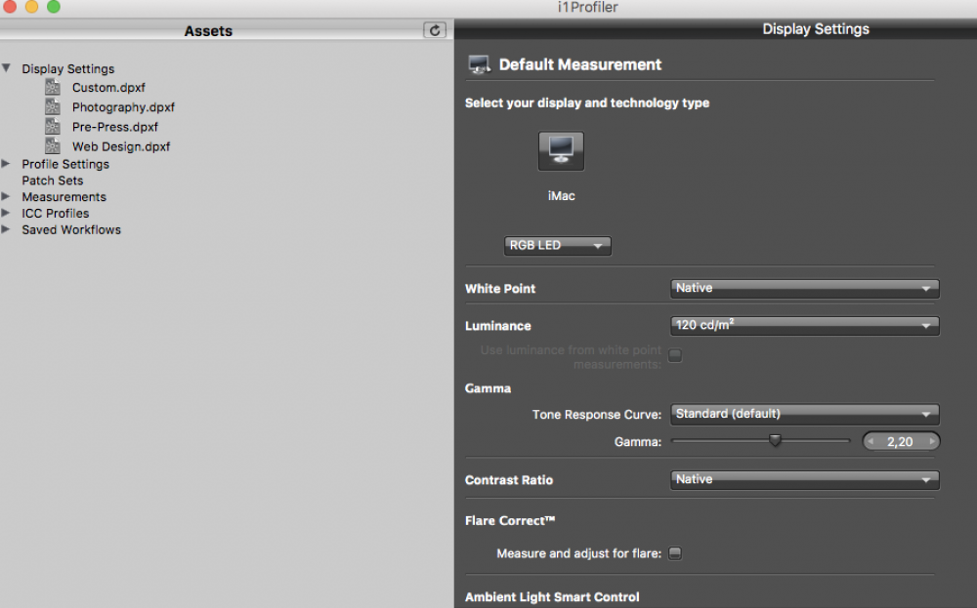Click the gamma value field showing 2,20
This screenshot has height=608, width=977.
(x=901, y=441)
